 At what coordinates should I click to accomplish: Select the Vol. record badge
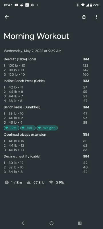tap(28, 128)
